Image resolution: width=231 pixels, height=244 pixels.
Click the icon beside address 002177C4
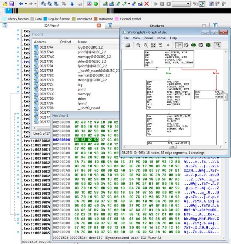[x=36, y=85]
